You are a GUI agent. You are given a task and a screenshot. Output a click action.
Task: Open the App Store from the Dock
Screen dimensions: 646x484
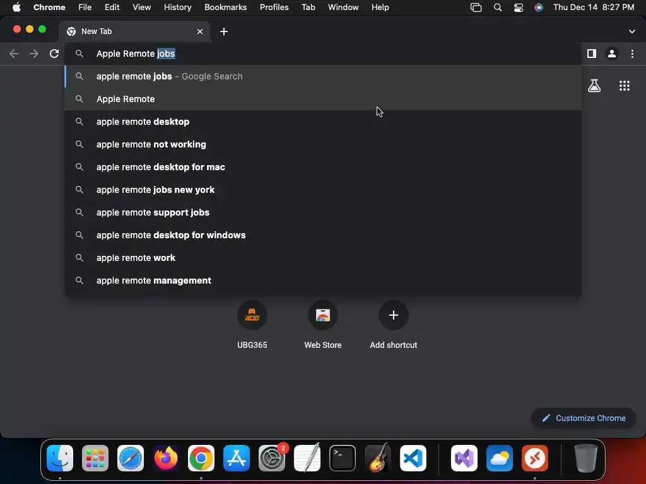point(237,458)
